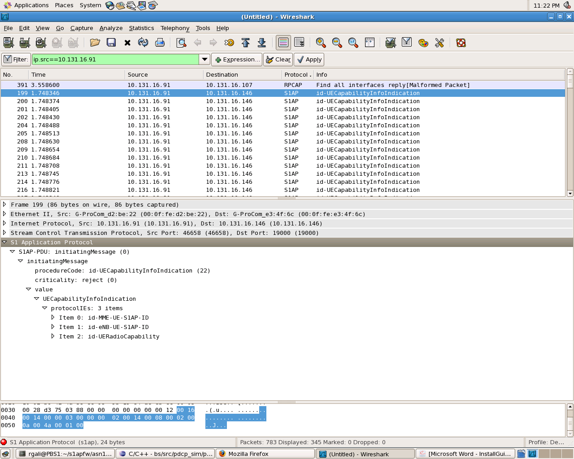Click the Zoom In icon
The height and width of the screenshot is (459, 574).
pos(321,43)
